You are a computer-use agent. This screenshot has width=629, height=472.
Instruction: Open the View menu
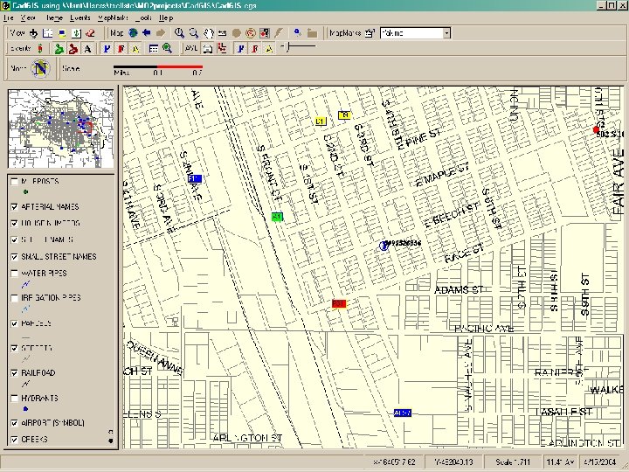[x=28, y=17]
